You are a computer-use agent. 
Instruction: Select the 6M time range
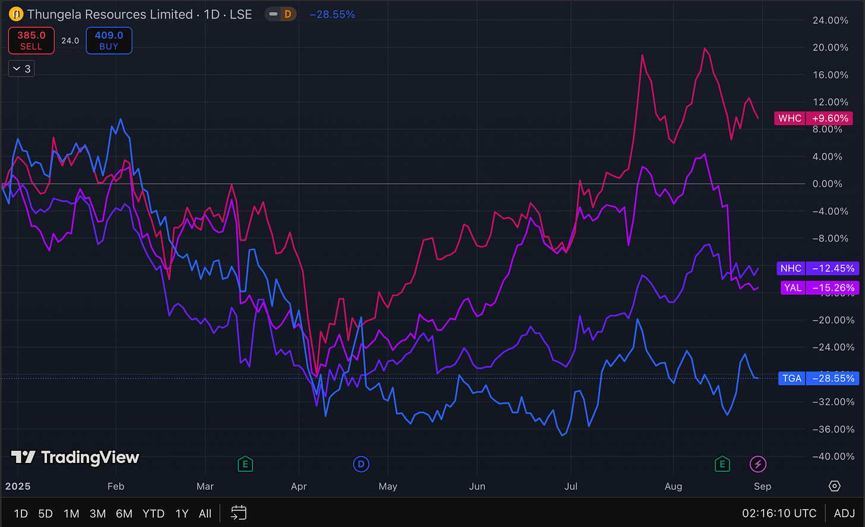click(x=124, y=513)
